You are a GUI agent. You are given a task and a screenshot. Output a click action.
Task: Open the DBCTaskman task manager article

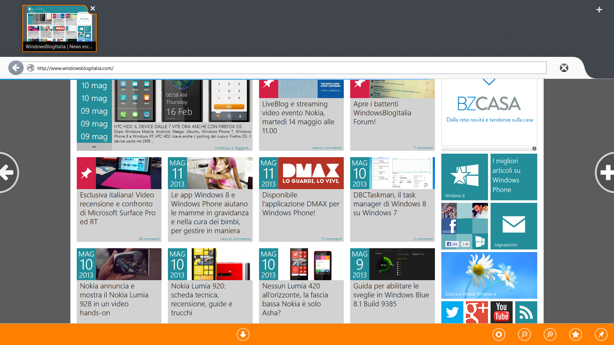390,204
